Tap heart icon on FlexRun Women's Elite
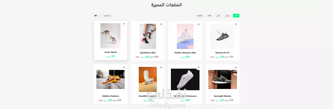The width and height of the screenshot is (333, 109). 198,24
